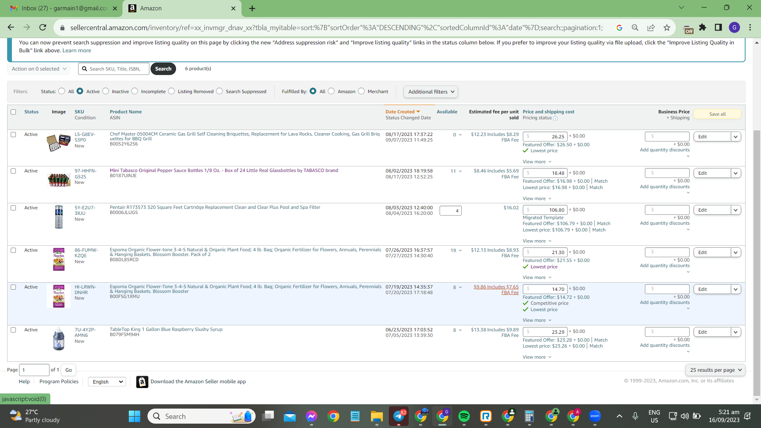Image resolution: width=761 pixels, height=428 pixels.
Task: Open the Program Policies link
Action: 59,382
